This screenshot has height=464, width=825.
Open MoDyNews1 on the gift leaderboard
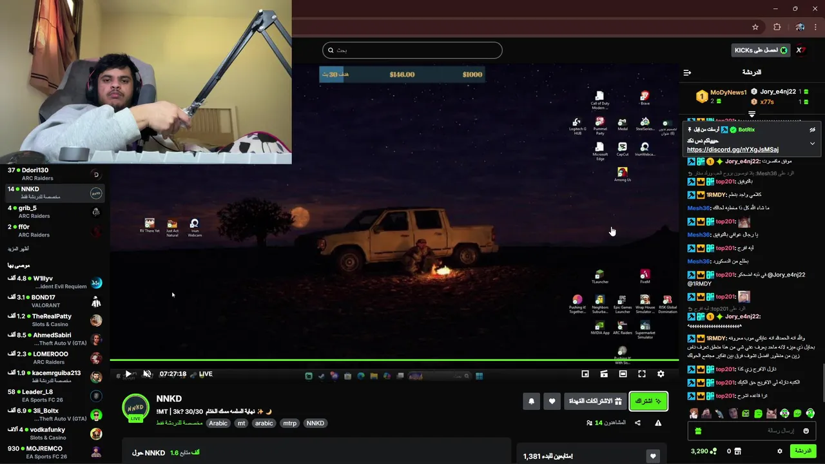(728, 92)
